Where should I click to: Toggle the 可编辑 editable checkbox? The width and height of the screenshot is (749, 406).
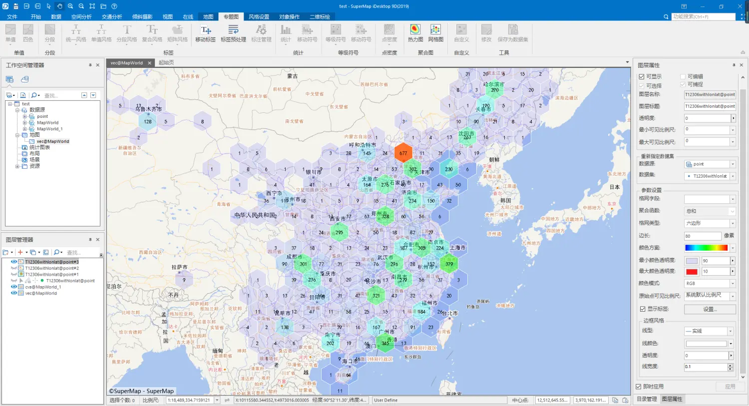[x=683, y=76]
